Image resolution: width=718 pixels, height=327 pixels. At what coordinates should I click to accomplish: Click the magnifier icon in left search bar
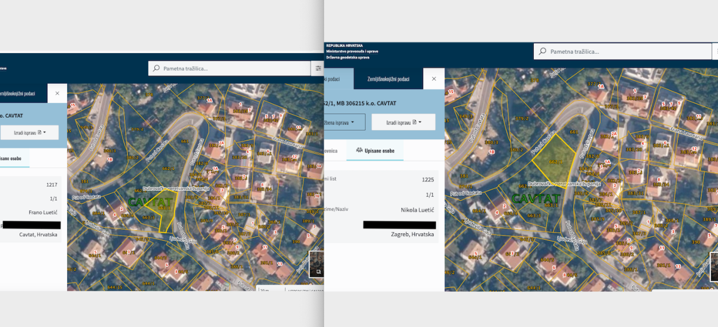click(157, 69)
